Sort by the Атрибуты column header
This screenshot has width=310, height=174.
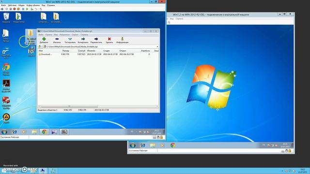(145, 51)
